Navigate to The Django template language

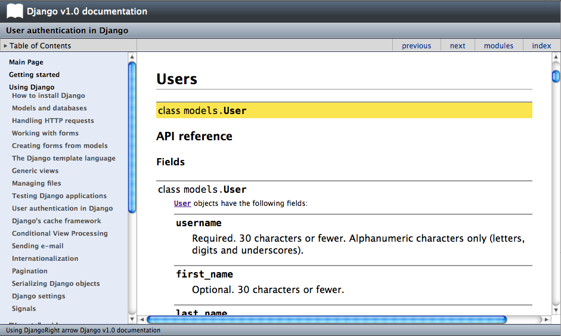tap(64, 158)
